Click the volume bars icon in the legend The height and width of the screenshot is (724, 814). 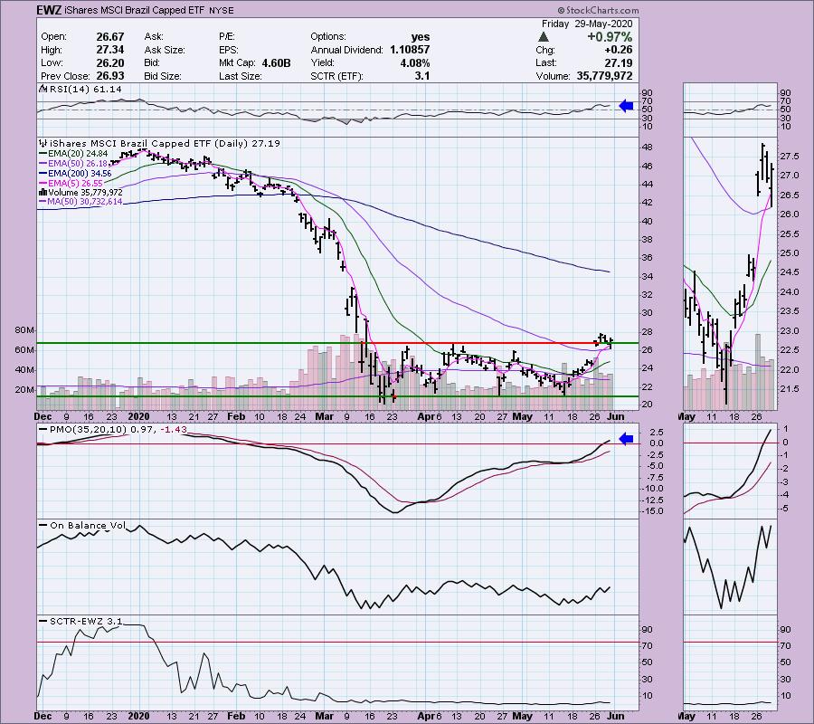43,192
